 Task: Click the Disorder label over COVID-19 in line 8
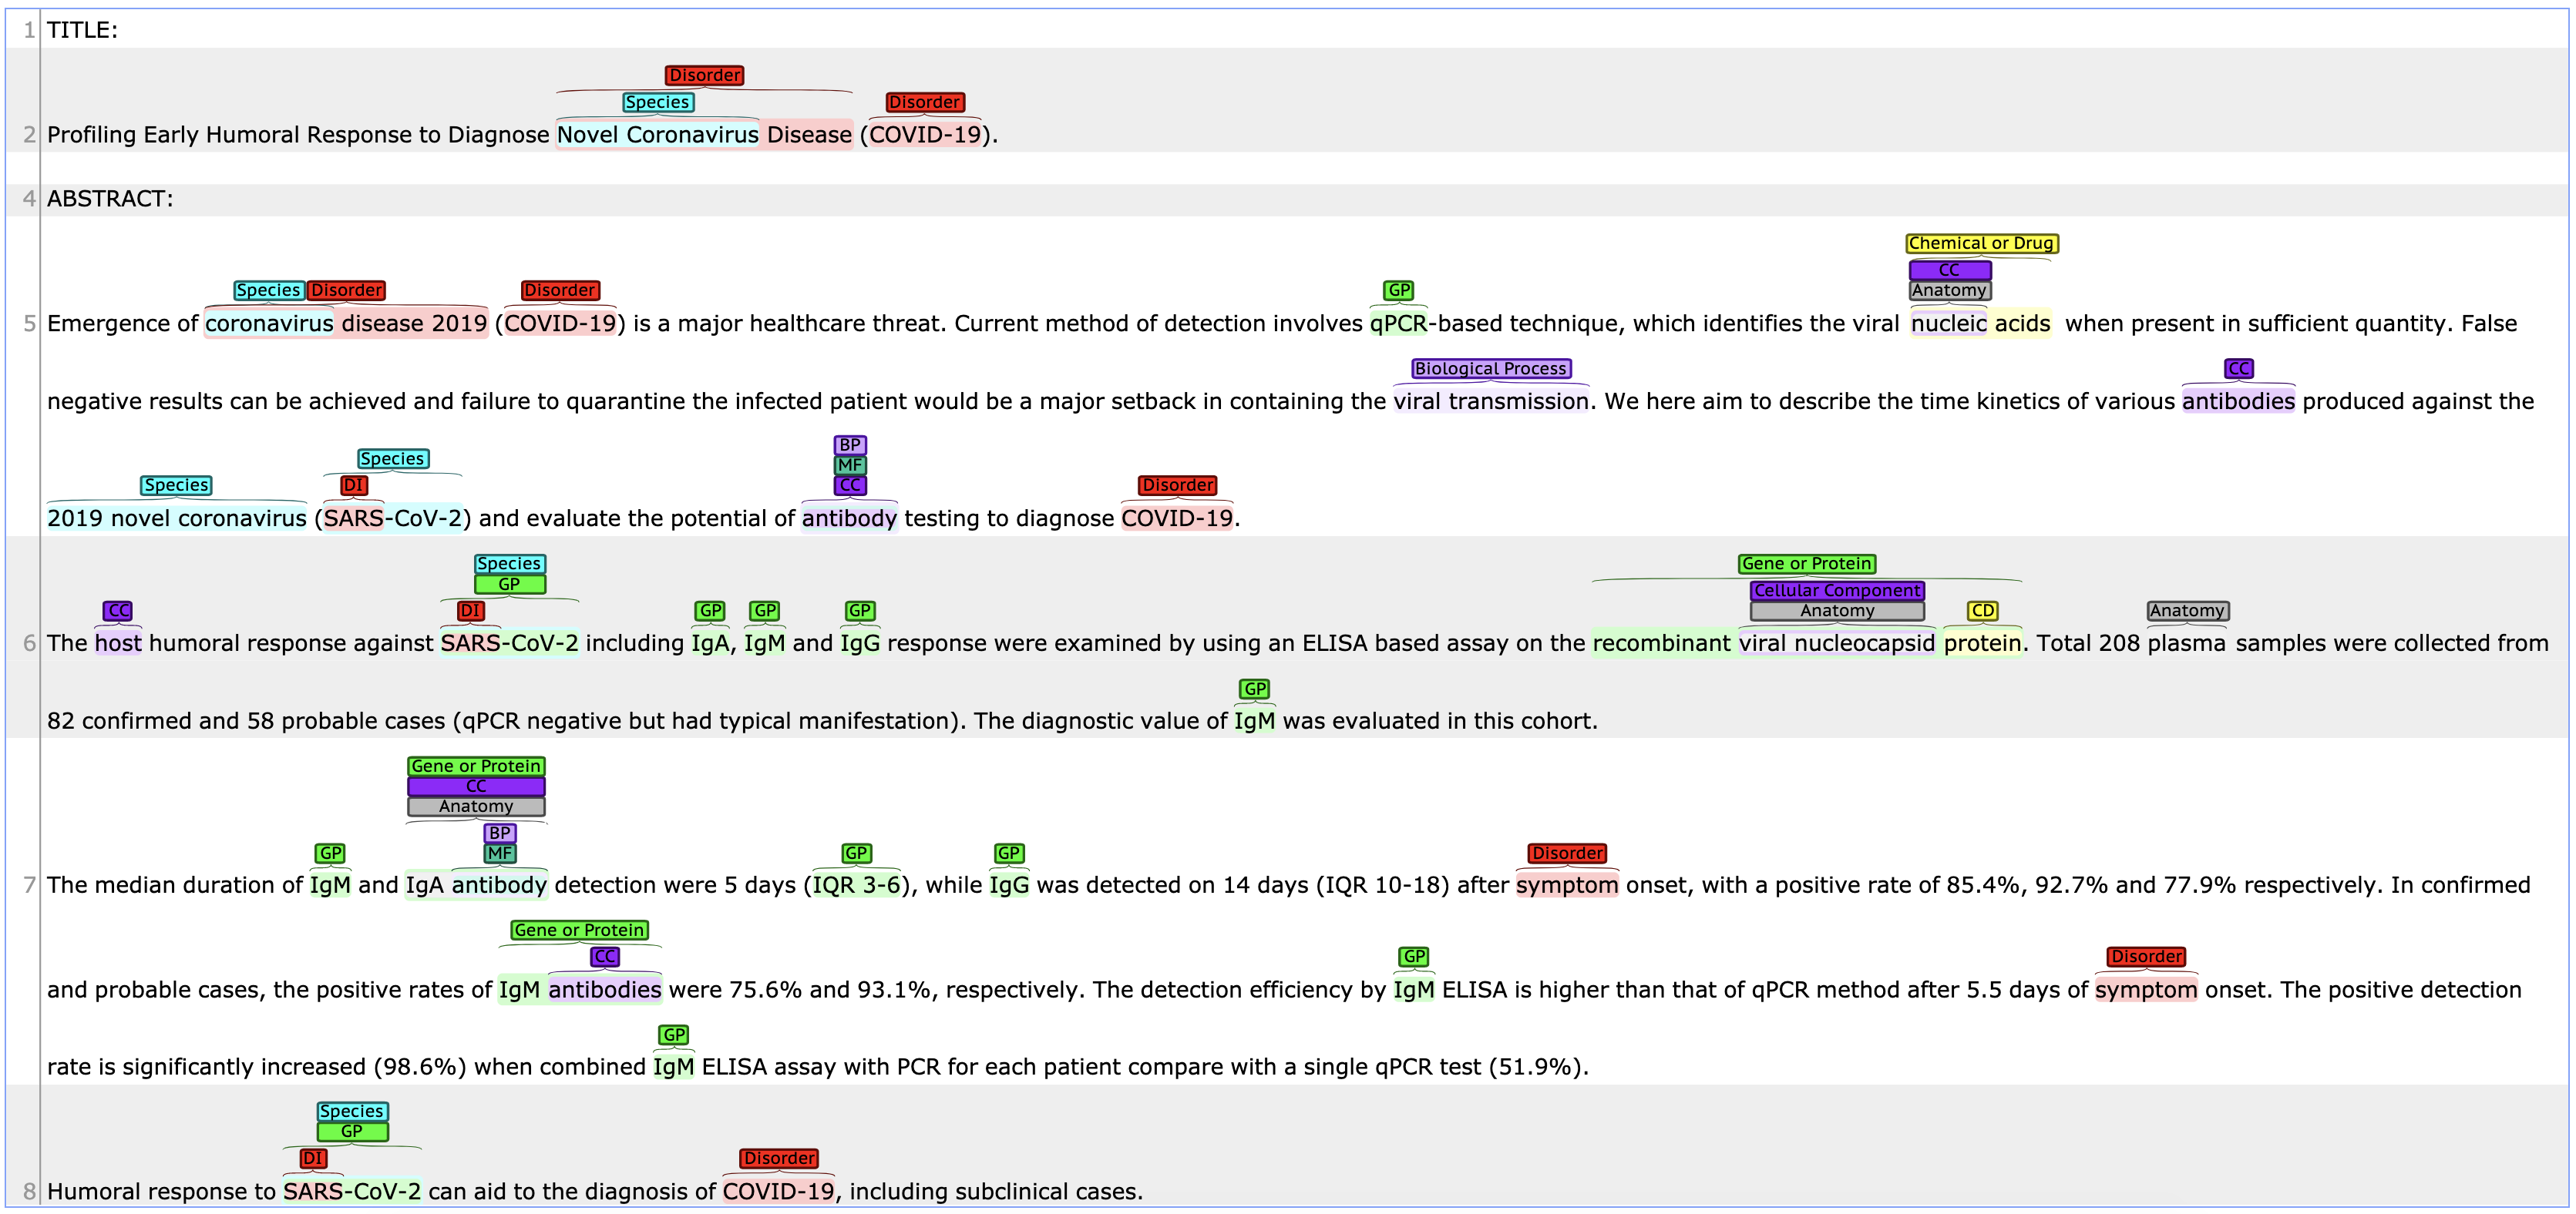[778, 1158]
